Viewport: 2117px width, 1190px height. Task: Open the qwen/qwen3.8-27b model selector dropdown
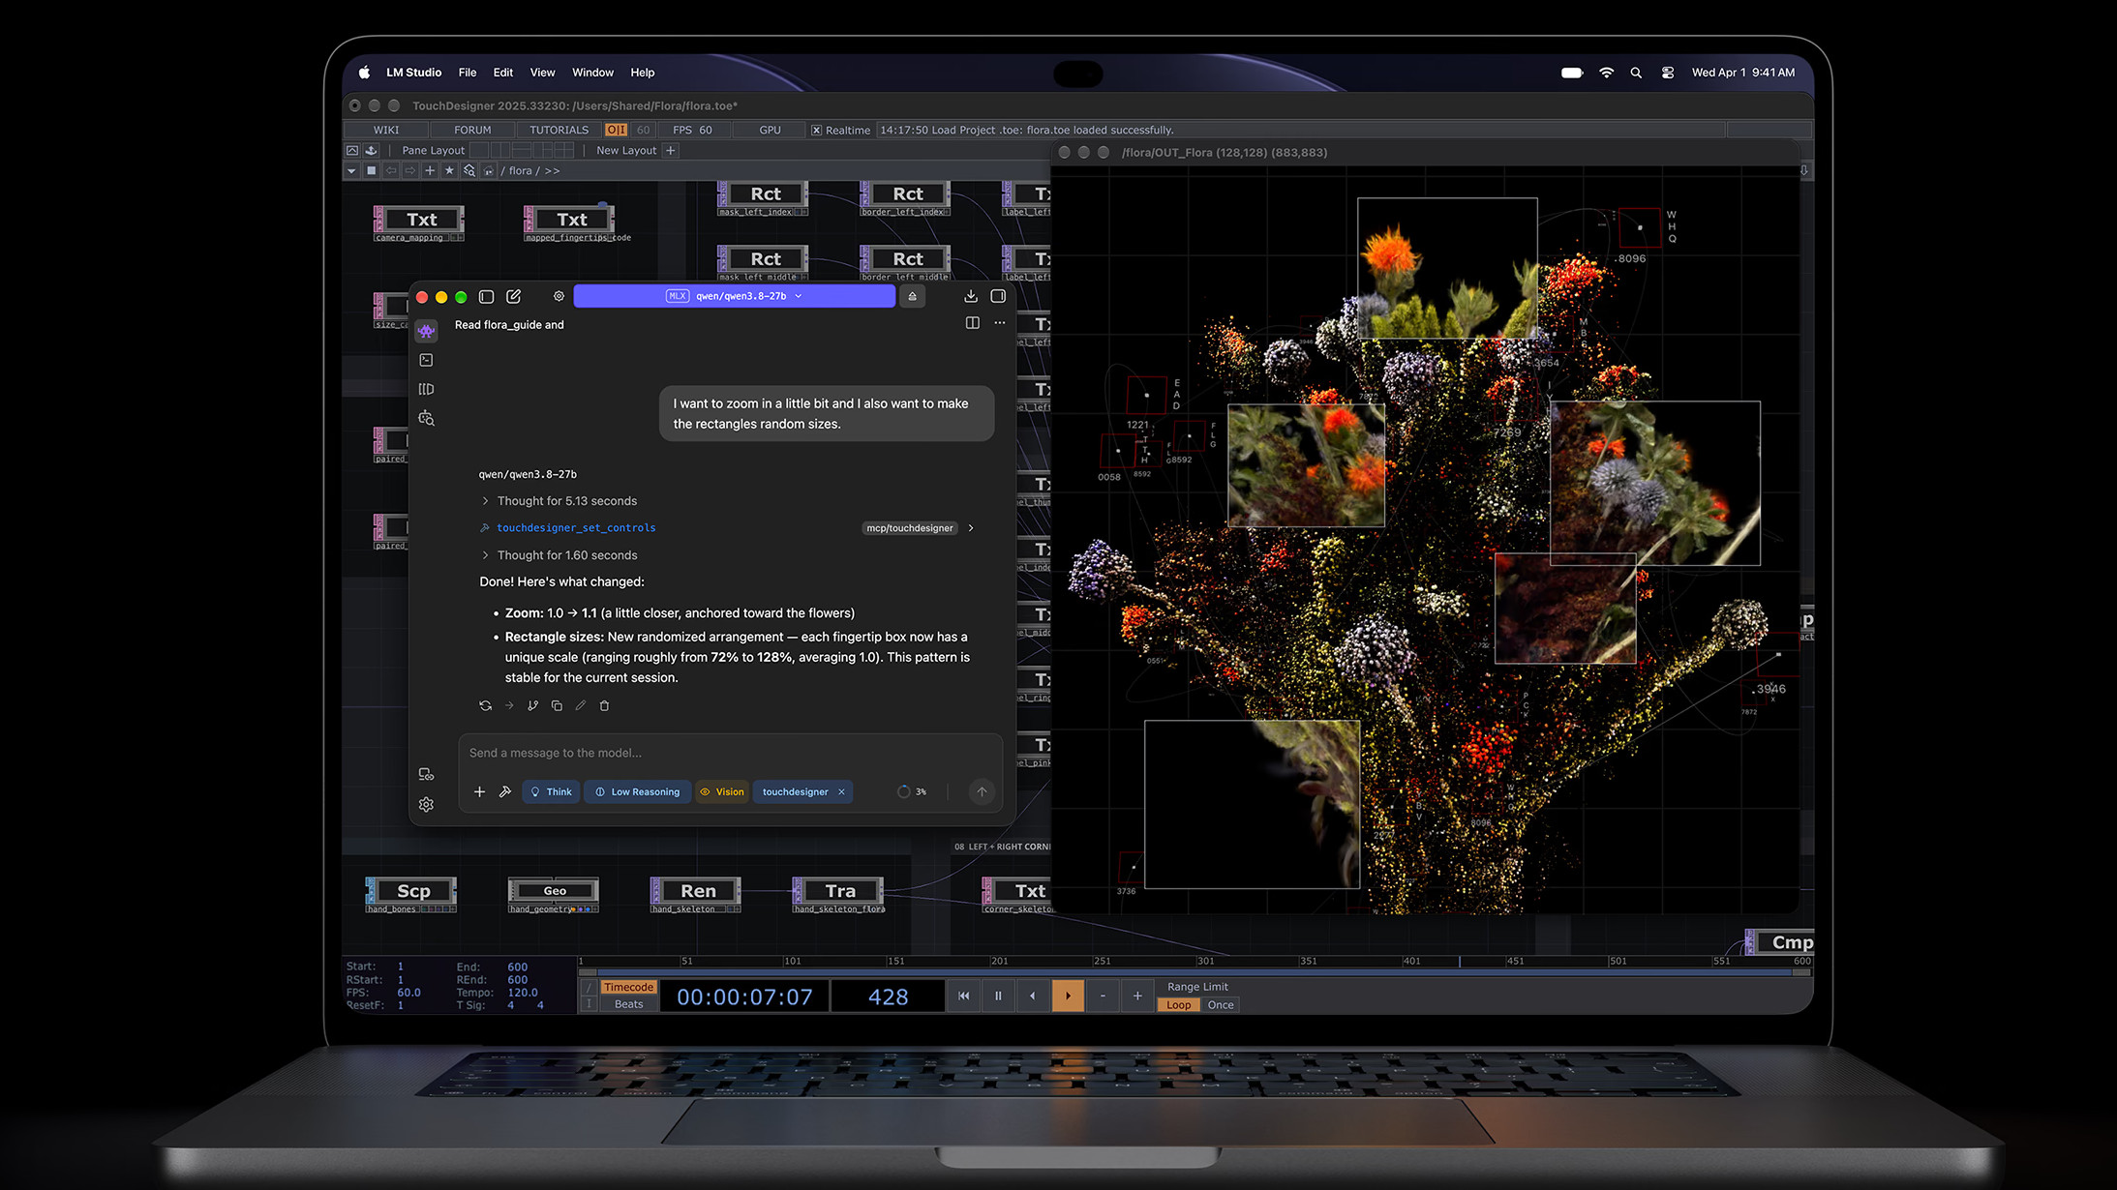point(734,296)
